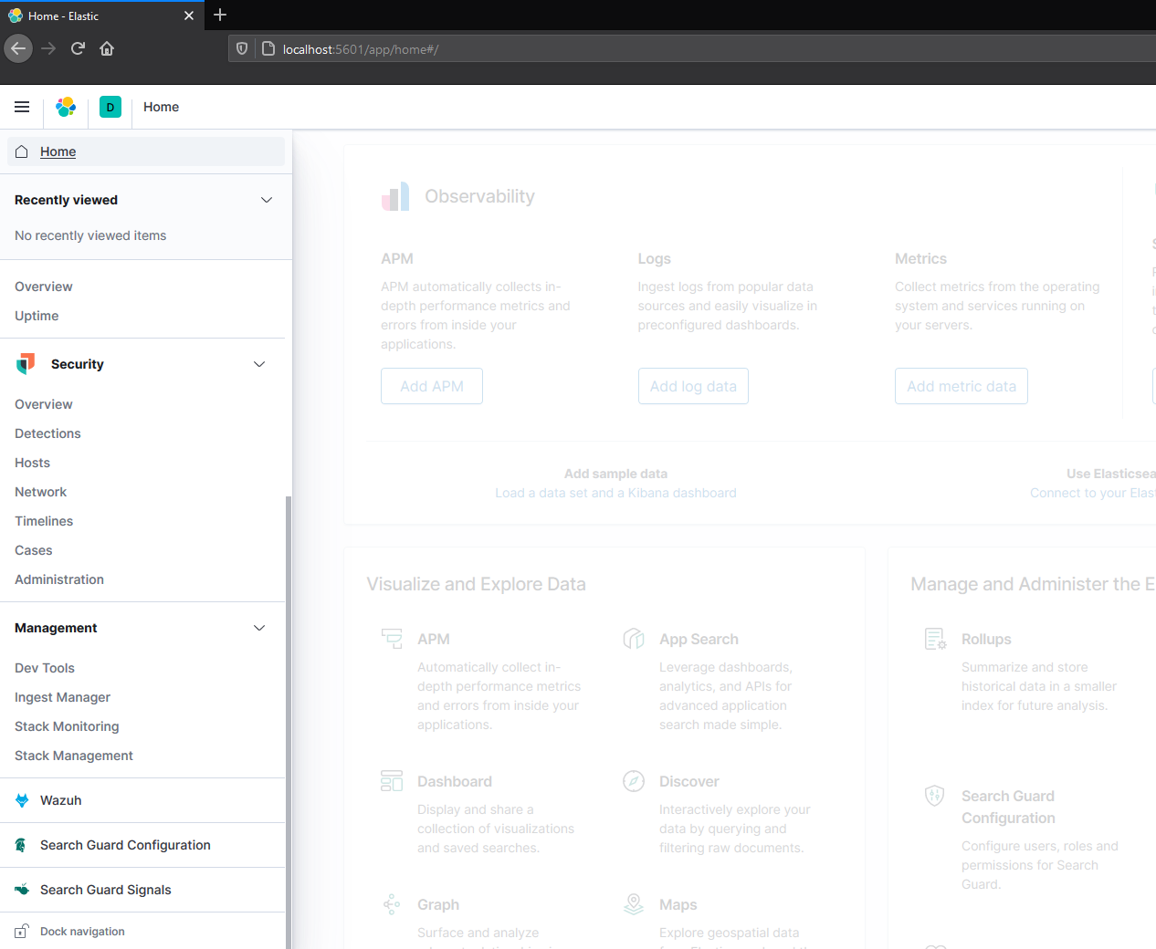The height and width of the screenshot is (949, 1156).
Task: Go forward using browser forward arrow
Action: pos(48,48)
